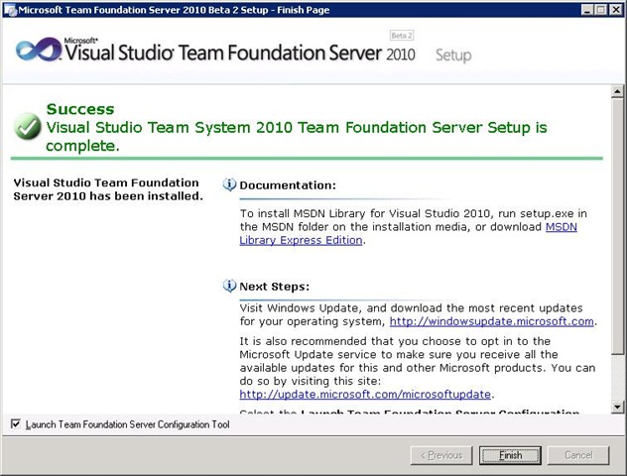This screenshot has width=627, height=476.
Task: Click the Documentation info icon
Action: [229, 184]
